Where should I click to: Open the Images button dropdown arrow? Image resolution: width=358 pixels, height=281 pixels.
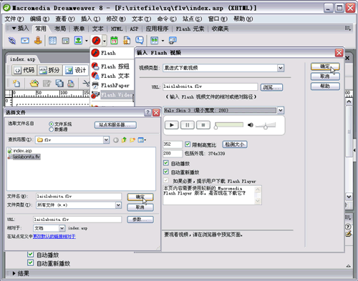click(x=87, y=41)
